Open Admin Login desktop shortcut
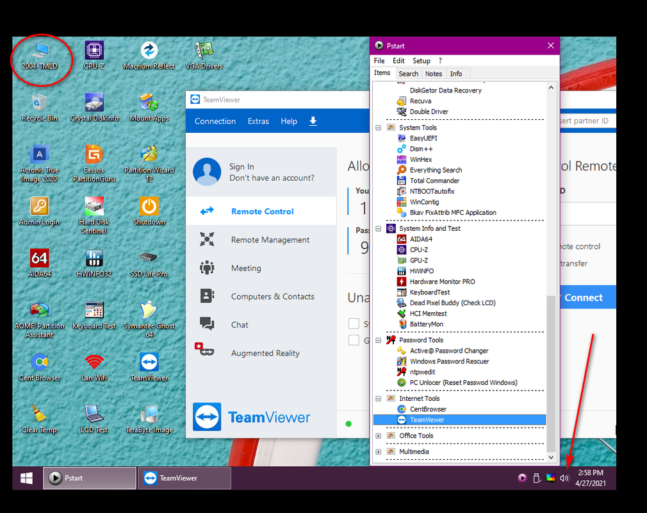The width and height of the screenshot is (647, 513). click(40, 212)
